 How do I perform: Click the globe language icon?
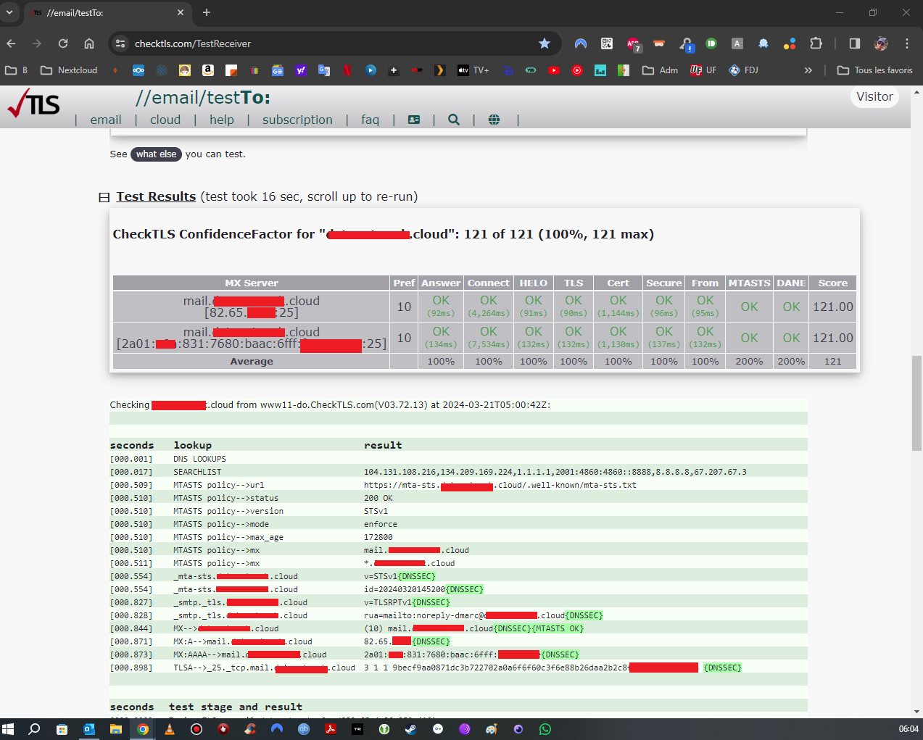tap(494, 120)
